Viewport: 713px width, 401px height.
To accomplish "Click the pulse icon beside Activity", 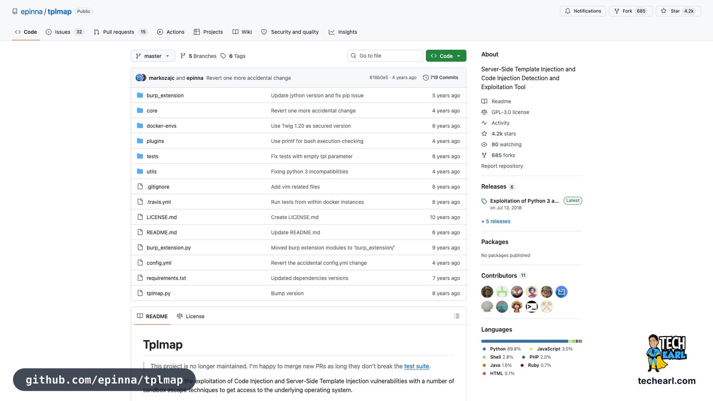I will coord(484,123).
